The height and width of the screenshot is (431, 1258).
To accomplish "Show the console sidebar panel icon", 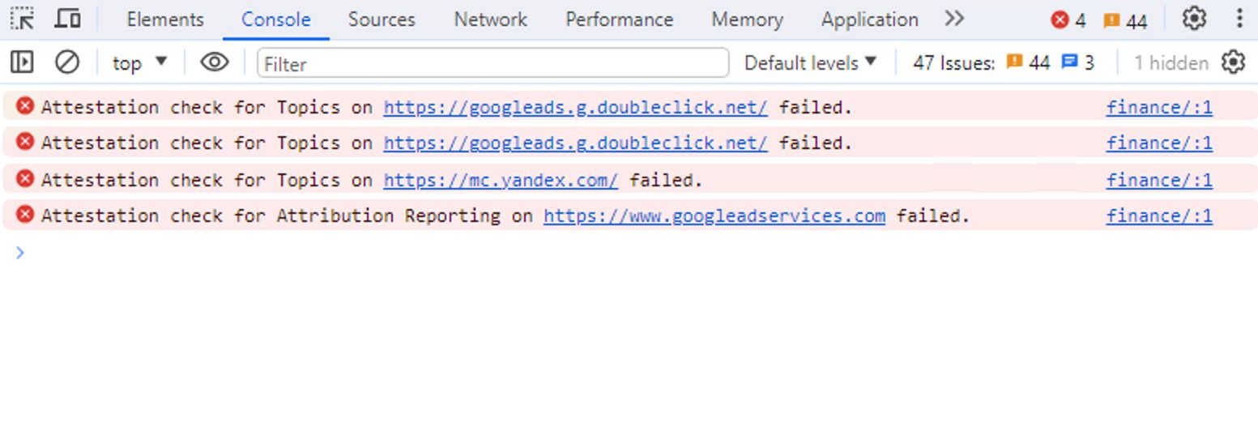I will (x=22, y=62).
